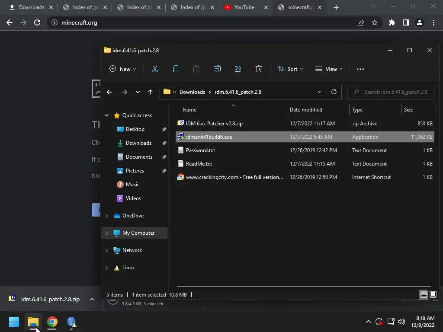Select Documents in Quick access
Screen dimensions: 443x332
tap(139, 157)
